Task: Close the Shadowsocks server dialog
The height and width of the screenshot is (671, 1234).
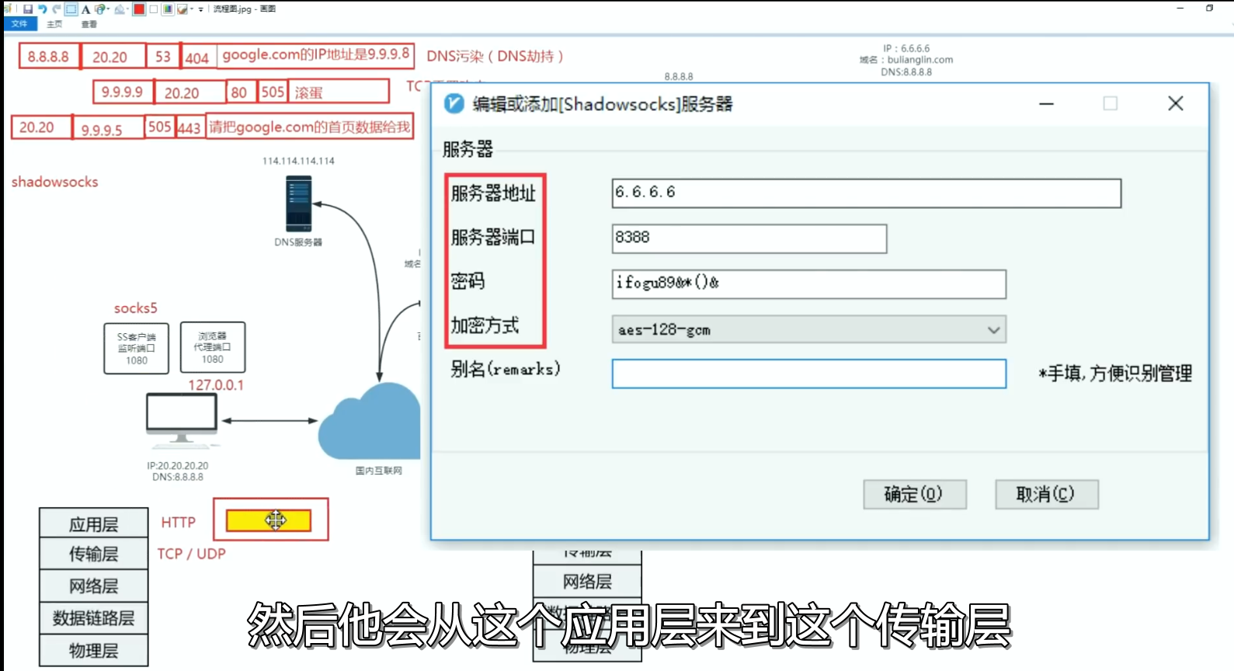Action: [1176, 103]
